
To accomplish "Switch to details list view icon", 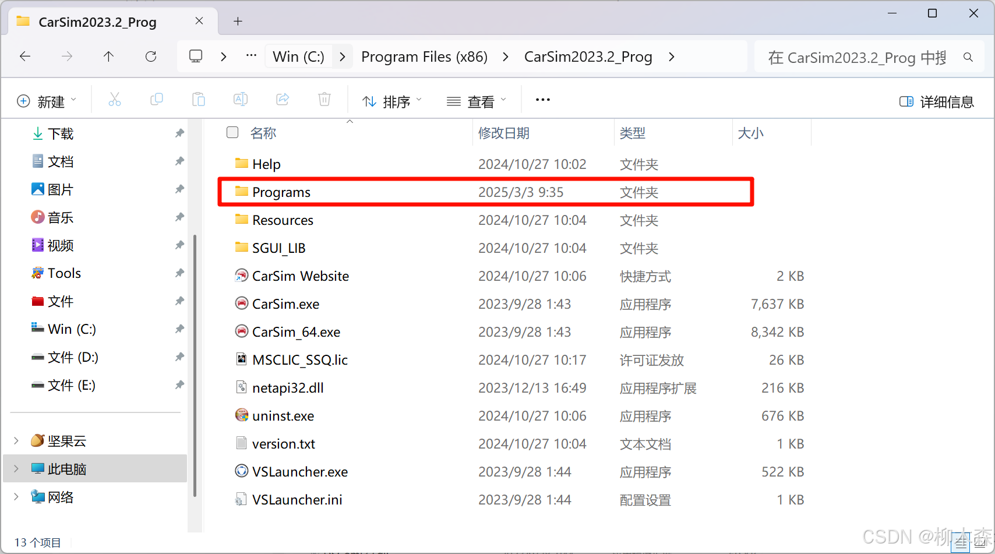I will click(961, 544).
